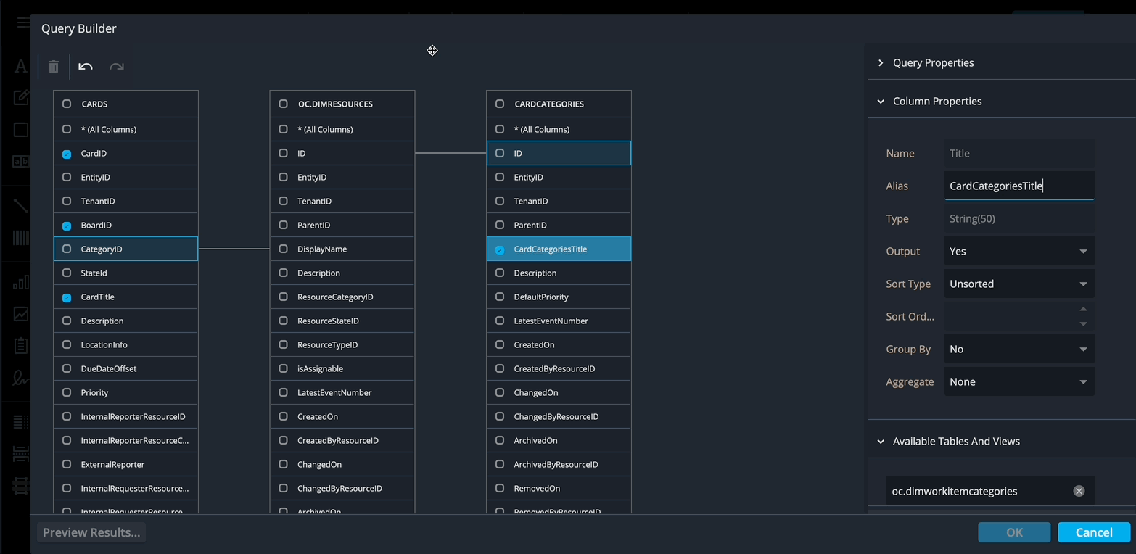Check All Columns in OC.DIMRESOURCES table

pyautogui.click(x=284, y=129)
